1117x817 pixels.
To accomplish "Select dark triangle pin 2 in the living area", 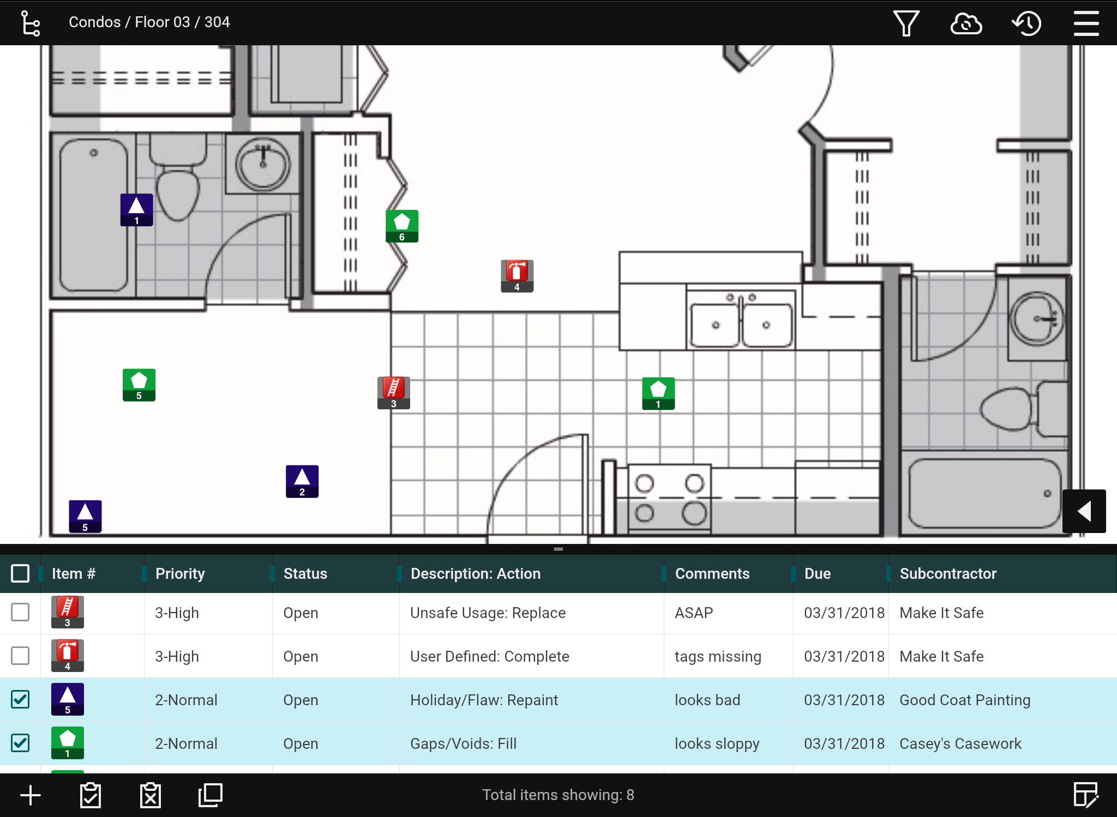I will click(x=302, y=480).
